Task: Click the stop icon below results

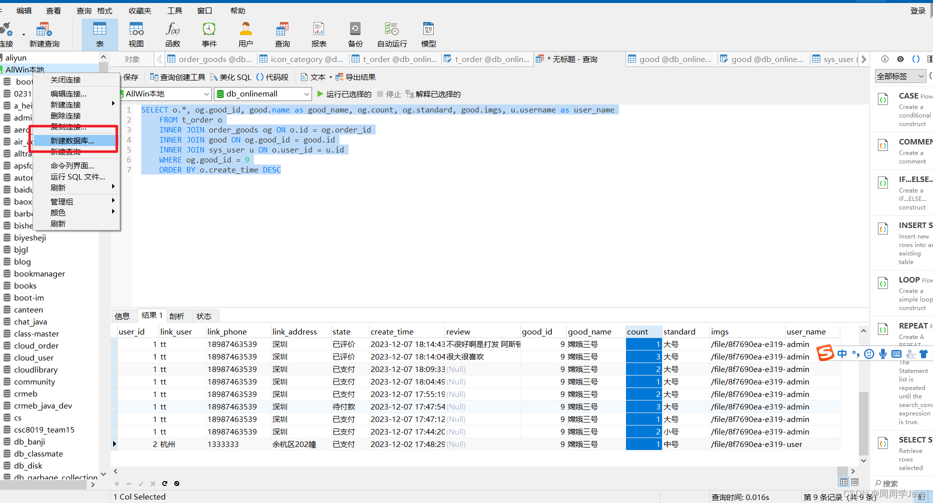Action: [x=177, y=483]
